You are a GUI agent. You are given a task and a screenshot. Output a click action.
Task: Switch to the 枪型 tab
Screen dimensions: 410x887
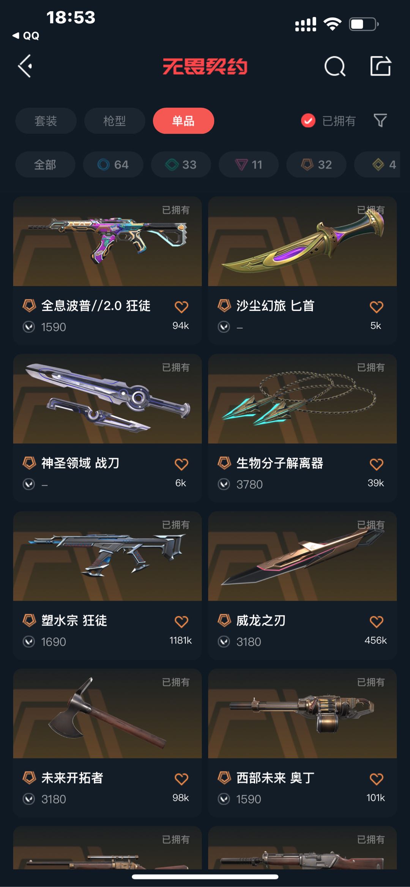click(115, 121)
